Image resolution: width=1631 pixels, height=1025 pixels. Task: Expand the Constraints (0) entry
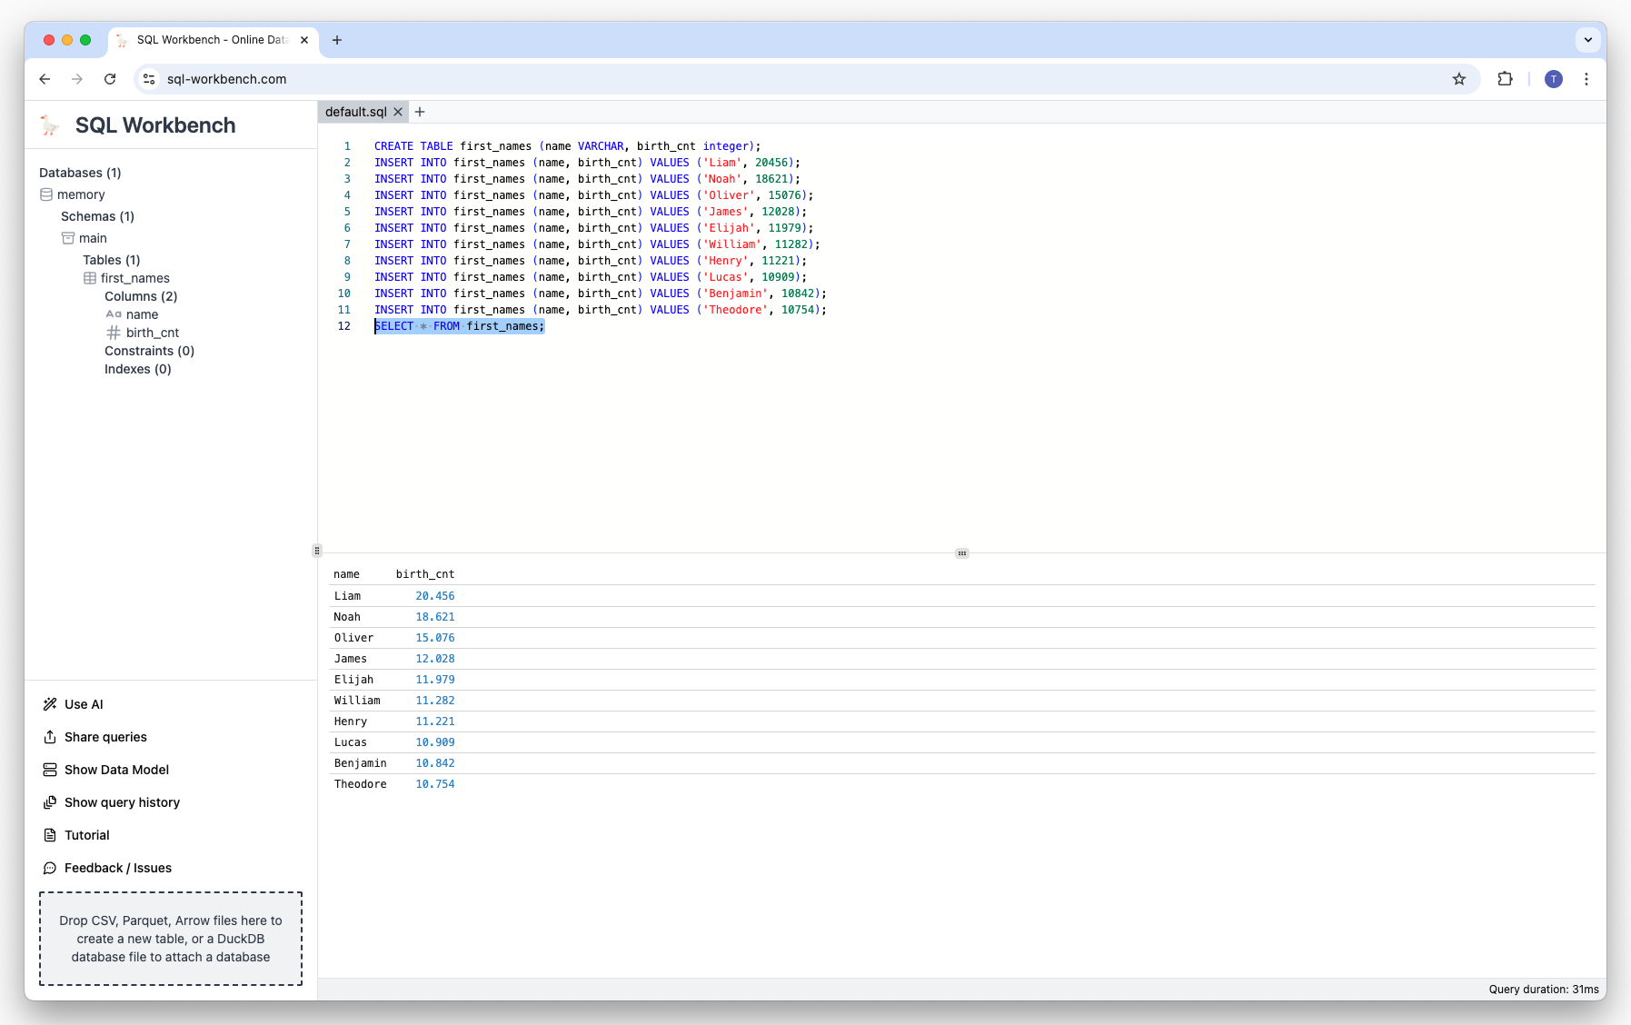pos(149,351)
